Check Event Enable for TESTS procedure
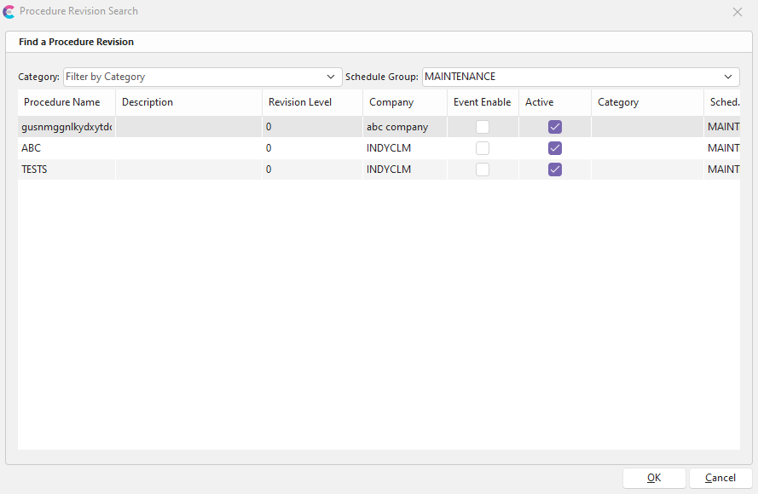The height and width of the screenshot is (494, 758). coord(483,169)
